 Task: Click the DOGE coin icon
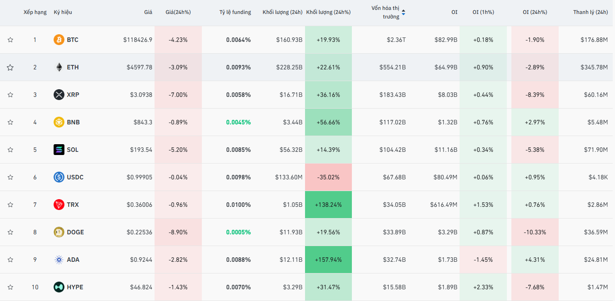coord(59,232)
